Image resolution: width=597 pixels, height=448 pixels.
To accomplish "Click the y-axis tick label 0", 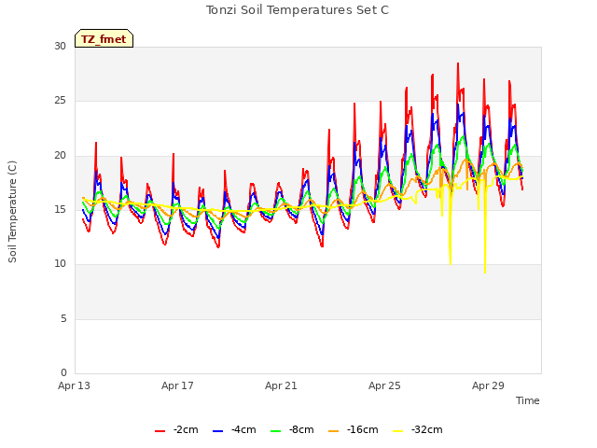I will (63, 373).
